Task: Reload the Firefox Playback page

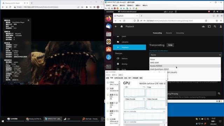Action: [124, 21]
